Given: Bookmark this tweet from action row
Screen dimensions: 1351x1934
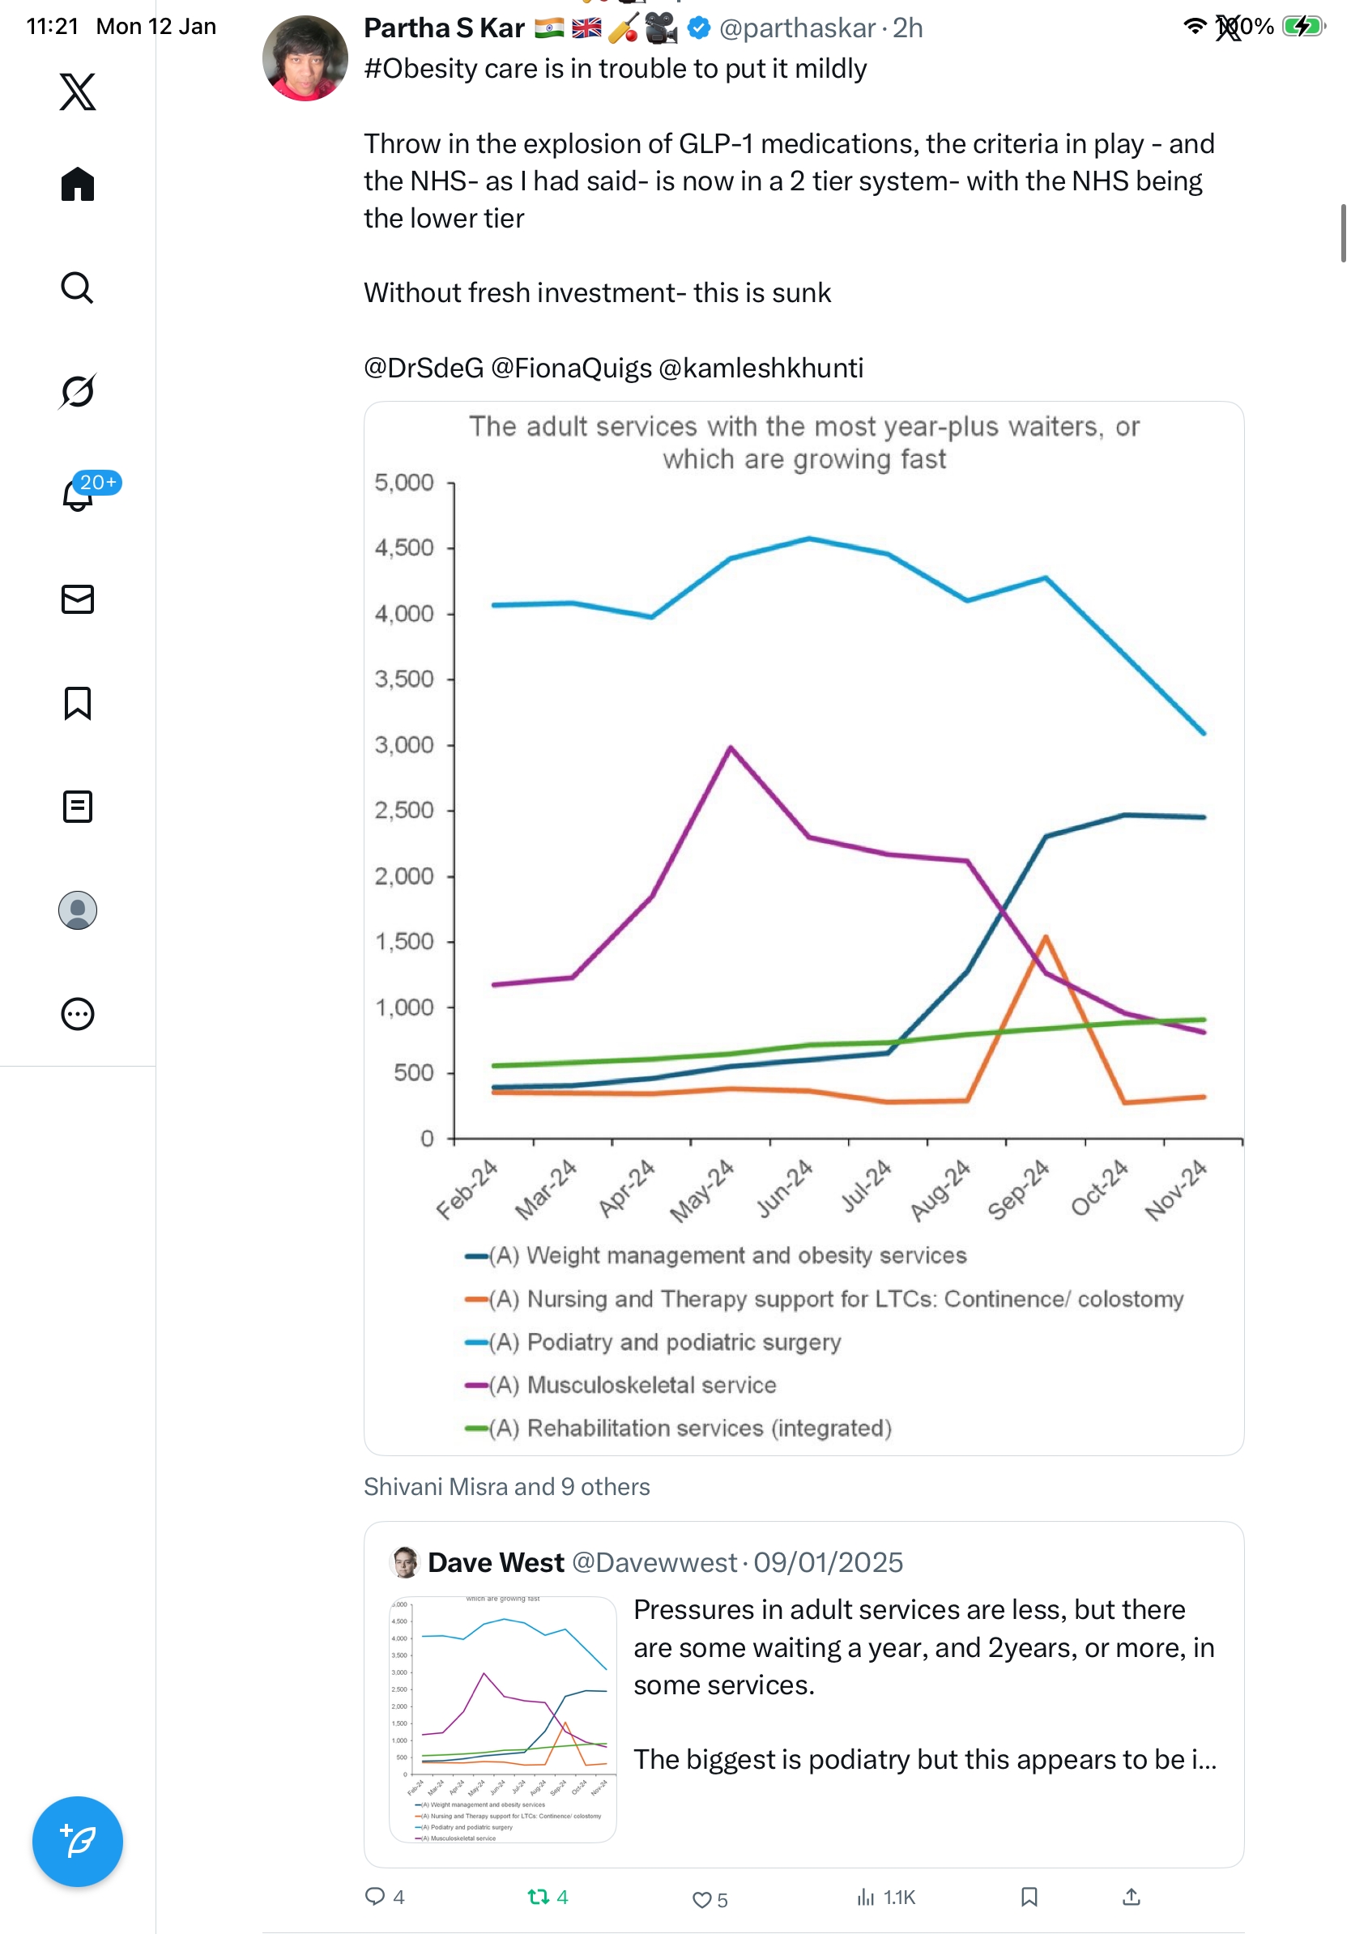Looking at the screenshot, I should [1029, 1896].
